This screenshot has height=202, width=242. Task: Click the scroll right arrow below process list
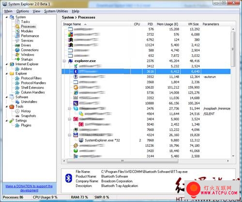(228, 161)
